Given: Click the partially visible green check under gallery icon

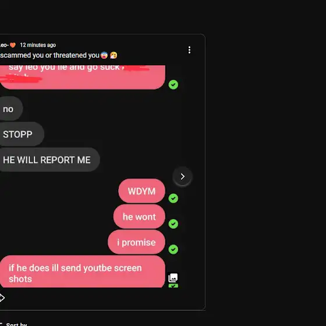Looking at the screenshot, I should (173, 286).
